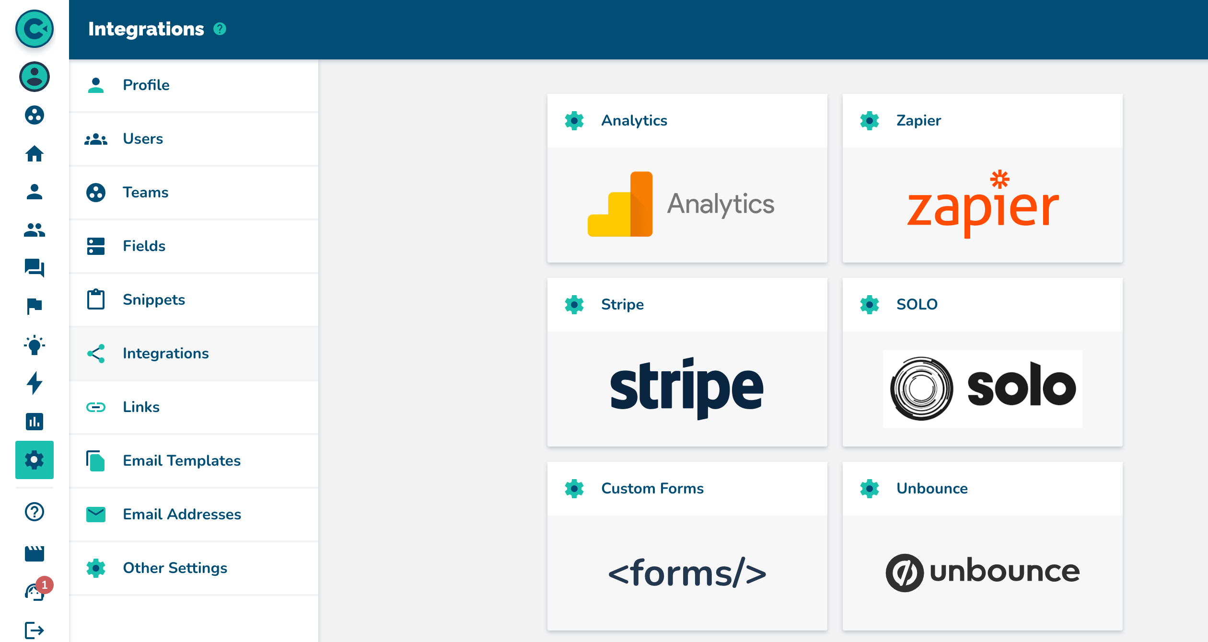
Task: Open Email Templates settings menu item
Action: pos(181,460)
